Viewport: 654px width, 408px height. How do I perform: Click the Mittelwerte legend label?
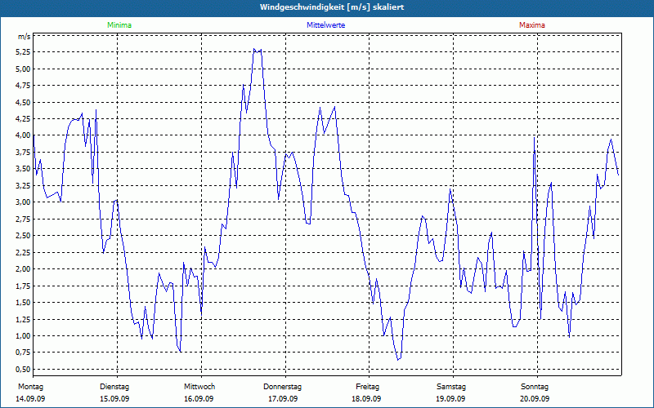tap(325, 25)
